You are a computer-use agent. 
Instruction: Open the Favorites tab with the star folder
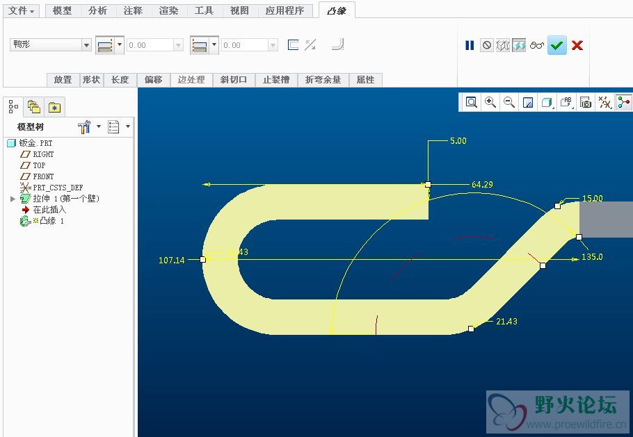[x=54, y=107]
